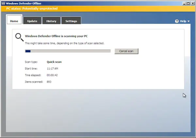
Task: Open the Help menu label
Action: coord(183,21)
